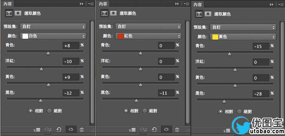Click the vertical scrollbar of the 白色 panel
The width and height of the screenshot is (285, 136).
point(92,72)
